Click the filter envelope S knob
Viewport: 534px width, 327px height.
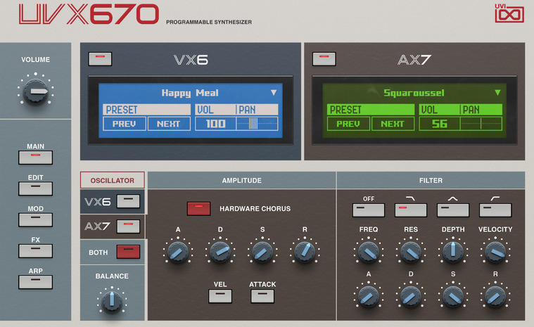click(453, 297)
